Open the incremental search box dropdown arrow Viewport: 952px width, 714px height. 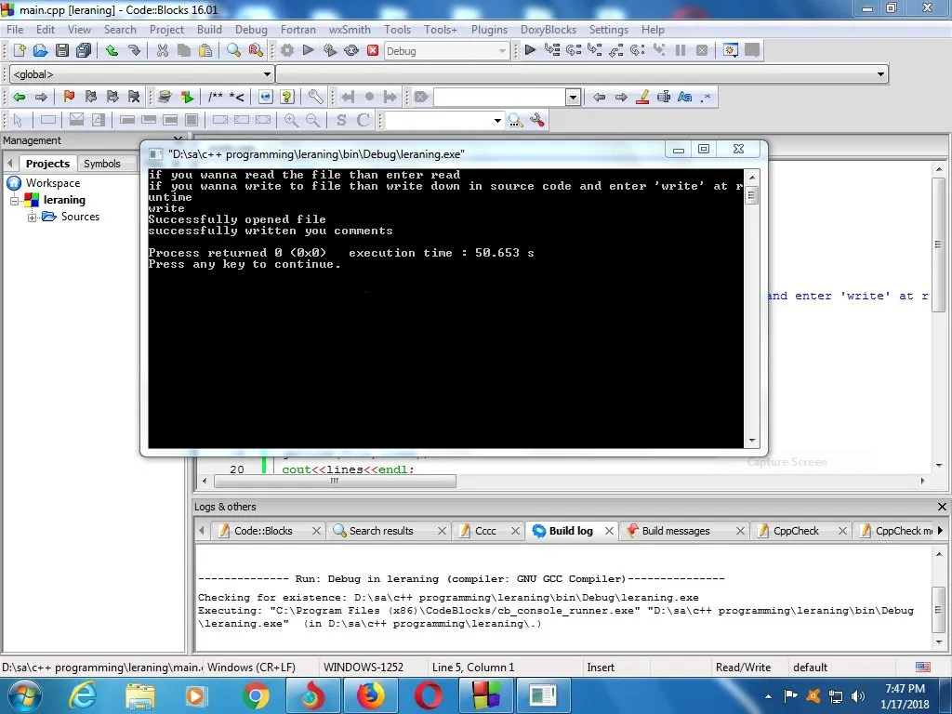573,97
